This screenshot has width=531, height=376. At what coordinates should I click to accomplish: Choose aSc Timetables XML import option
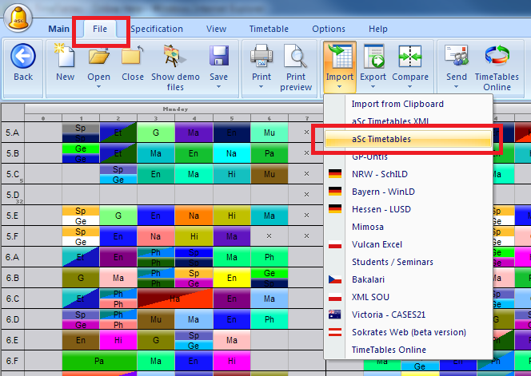[x=397, y=121]
